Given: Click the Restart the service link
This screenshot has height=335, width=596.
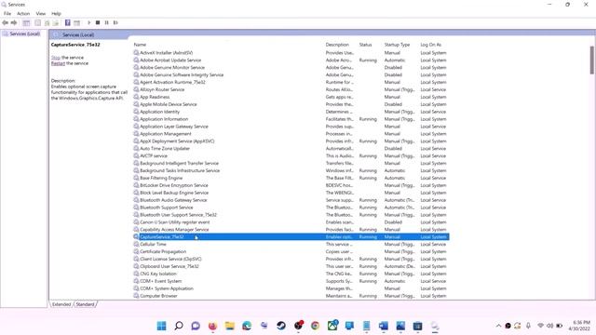Looking at the screenshot, I should click(58, 63).
